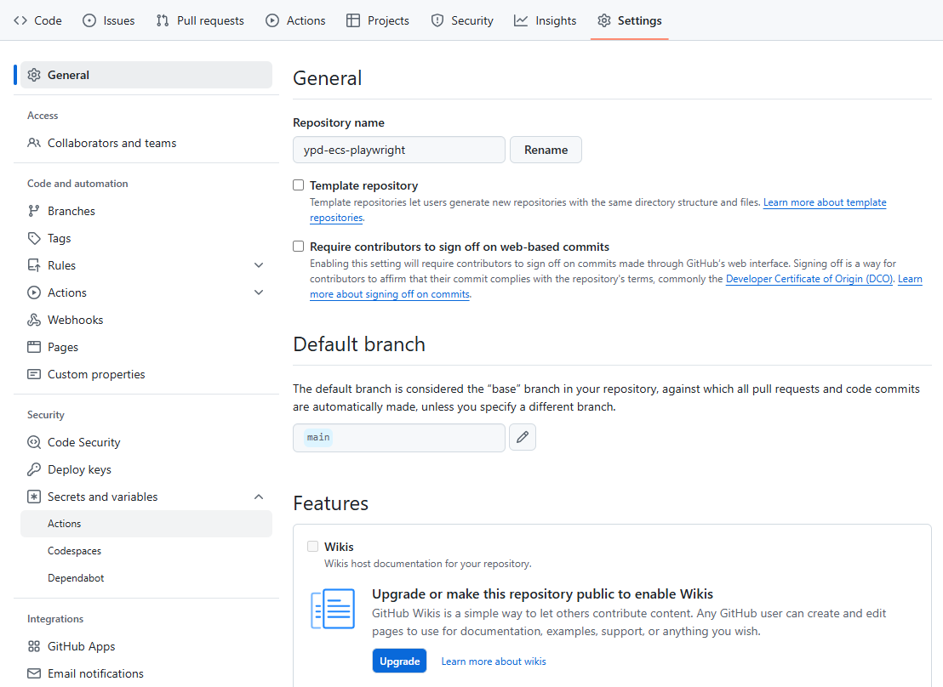Select the Security tab
Screen dimensions: 943x687
(462, 20)
